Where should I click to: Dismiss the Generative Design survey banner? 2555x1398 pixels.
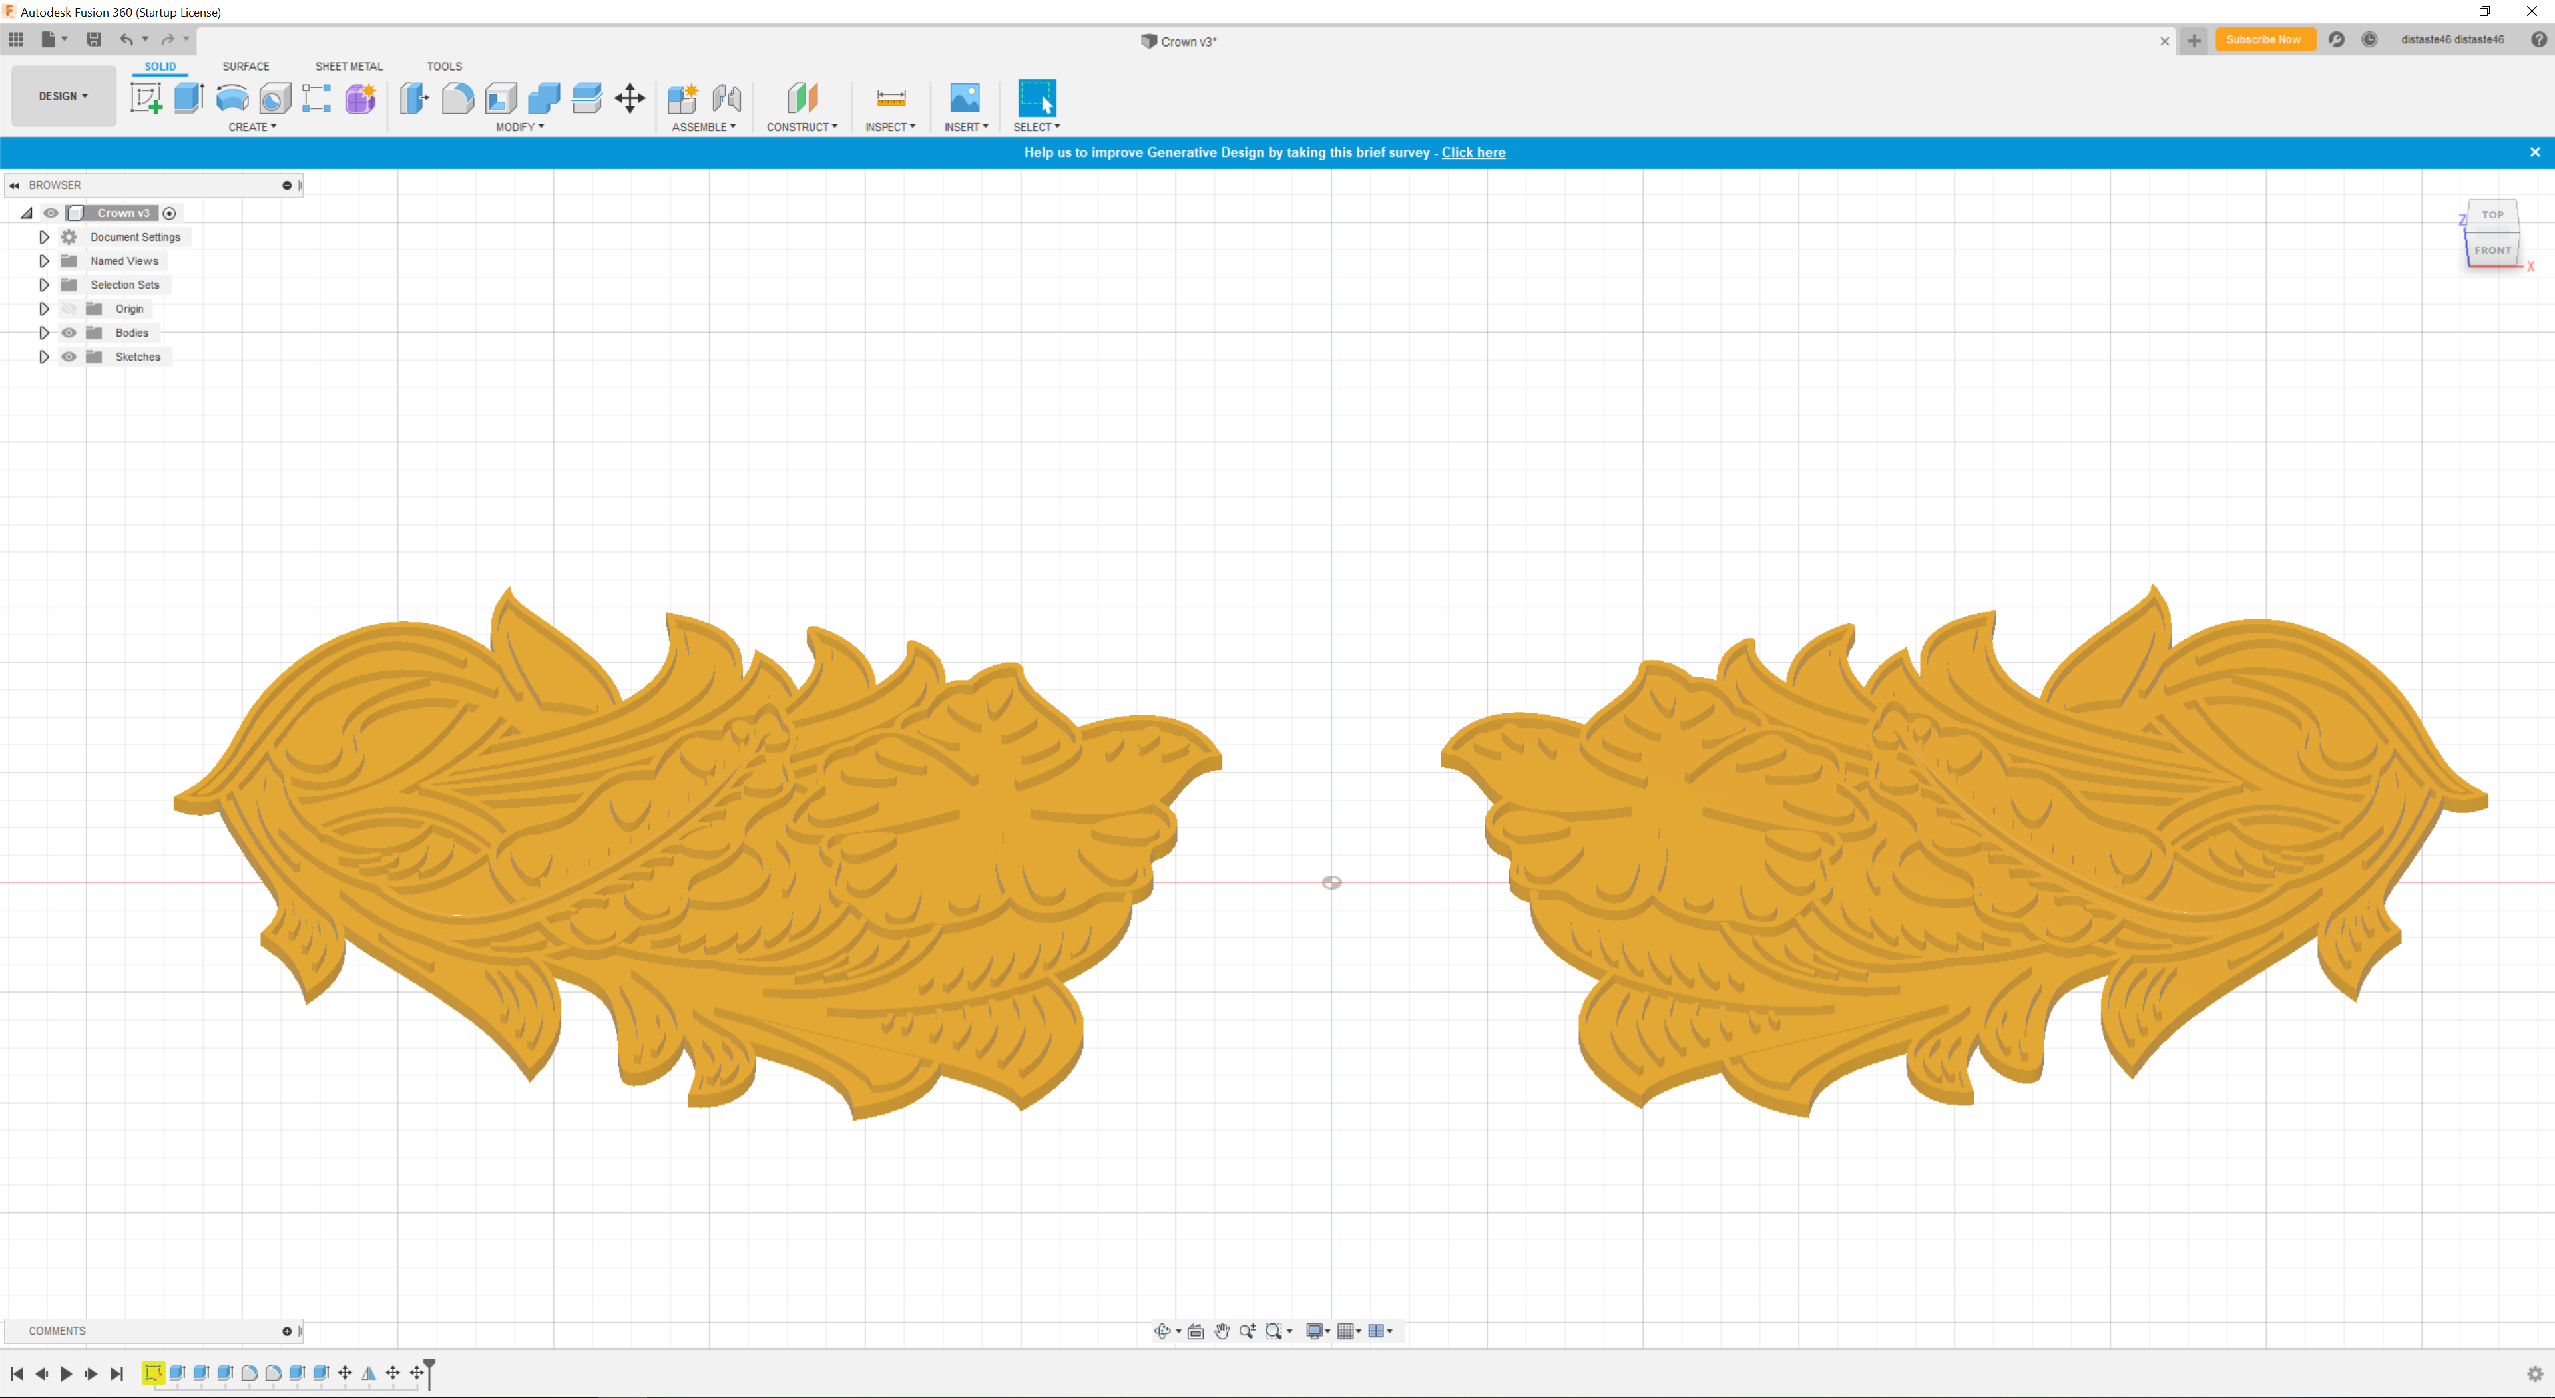(x=2535, y=152)
